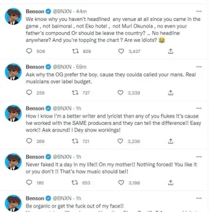212x212 pixels.
Task: Share the tweet posted 44m ago
Action: (x=171, y=51)
